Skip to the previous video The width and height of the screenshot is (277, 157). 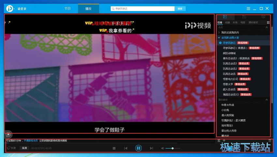click(x=126, y=148)
